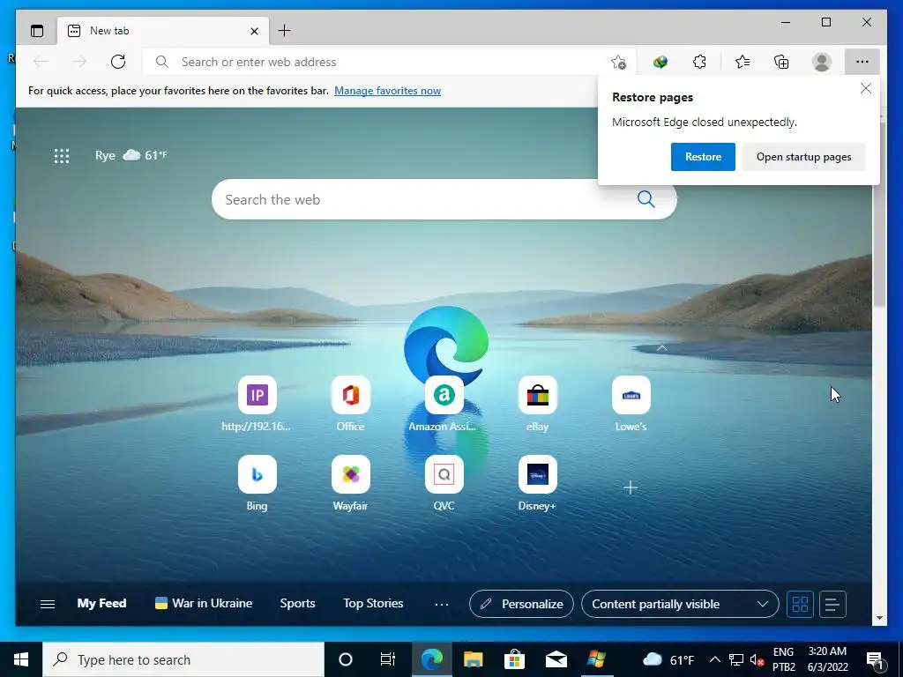Expand the Content partially visible dropdown
The height and width of the screenshot is (677, 903).
(x=680, y=604)
